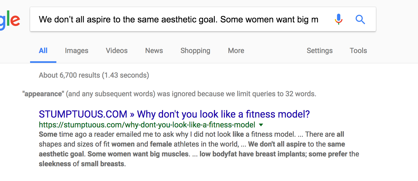The width and height of the screenshot is (418, 181).
Task: Click into the search query box
Action: [x=178, y=19]
